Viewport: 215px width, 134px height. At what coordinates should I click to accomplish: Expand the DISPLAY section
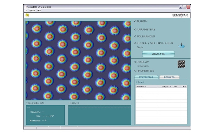141,62
